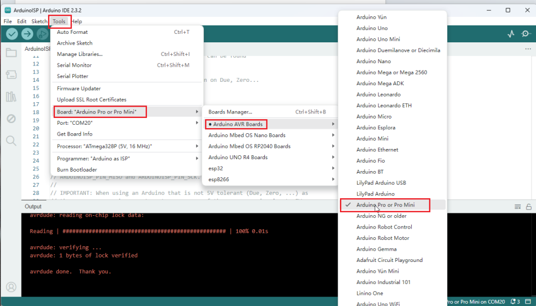
Task: Open Boards Manager from the sidebar
Action: [11, 75]
